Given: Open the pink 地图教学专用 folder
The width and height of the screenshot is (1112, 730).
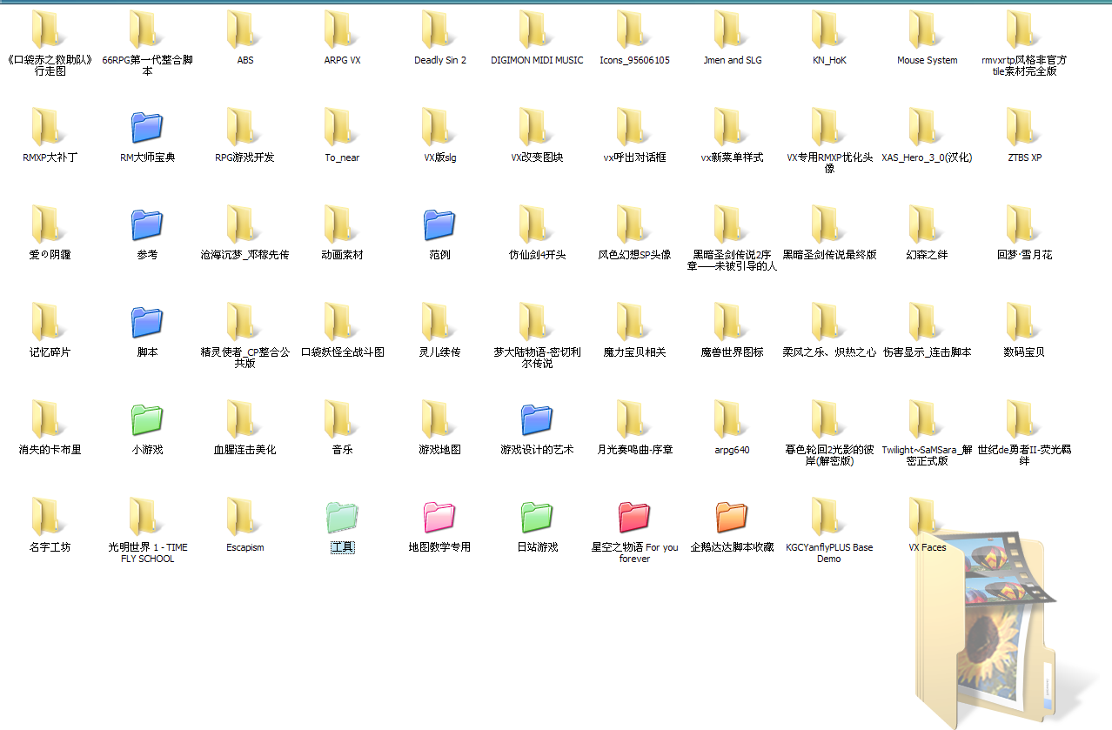Looking at the screenshot, I should point(439,517).
